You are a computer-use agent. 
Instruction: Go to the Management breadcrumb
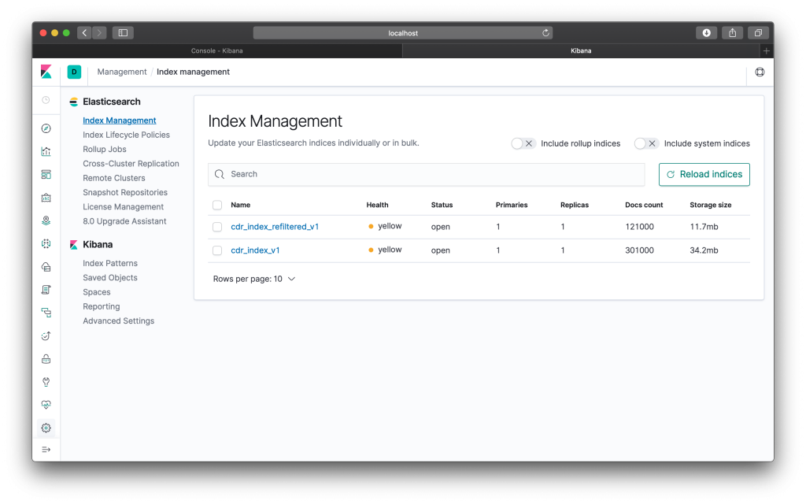122,72
